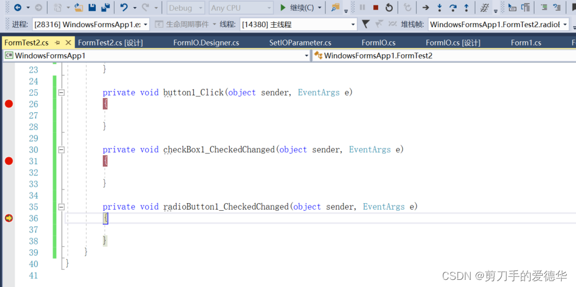This screenshot has width=576, height=287.
Task: Click the Show Next Statement arrow icon
Action: pos(425,7)
